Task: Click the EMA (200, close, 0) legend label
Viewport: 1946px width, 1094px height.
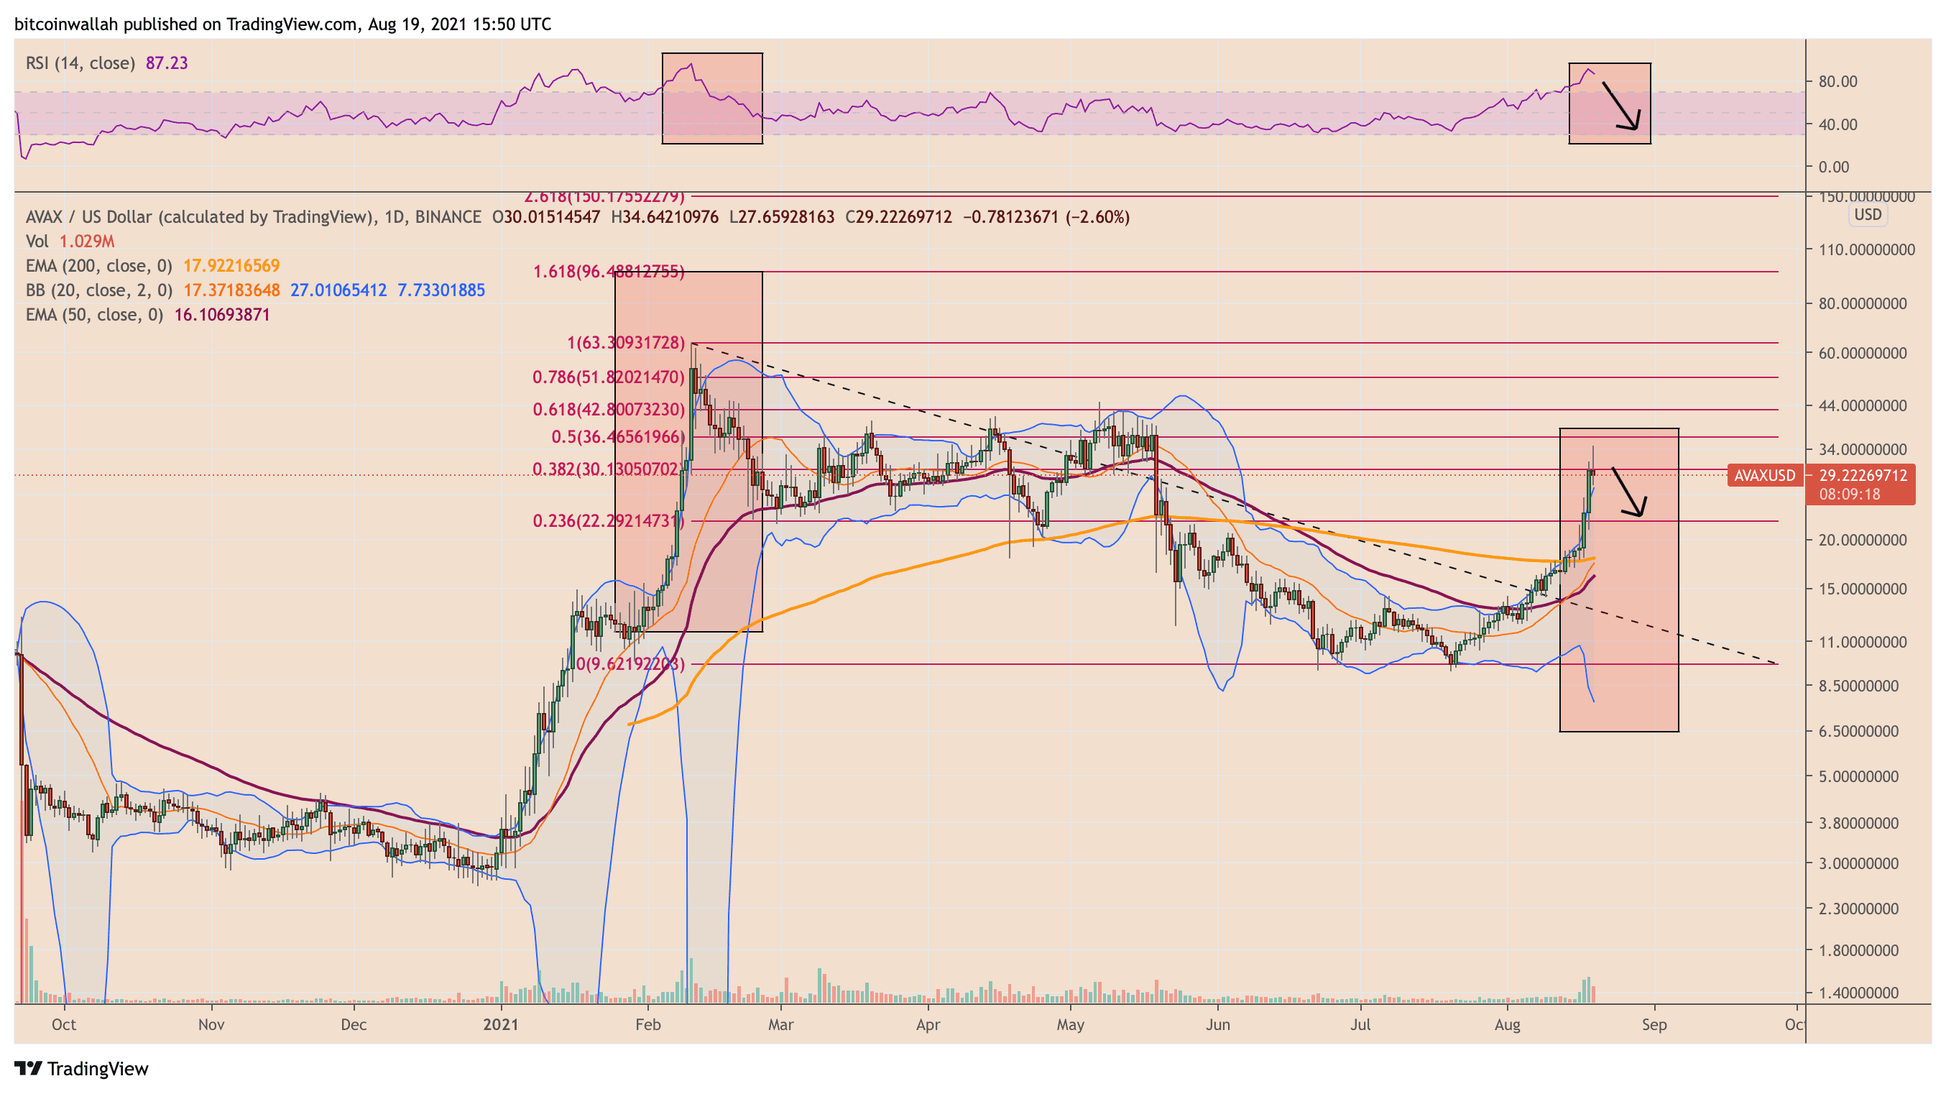Action: [99, 266]
